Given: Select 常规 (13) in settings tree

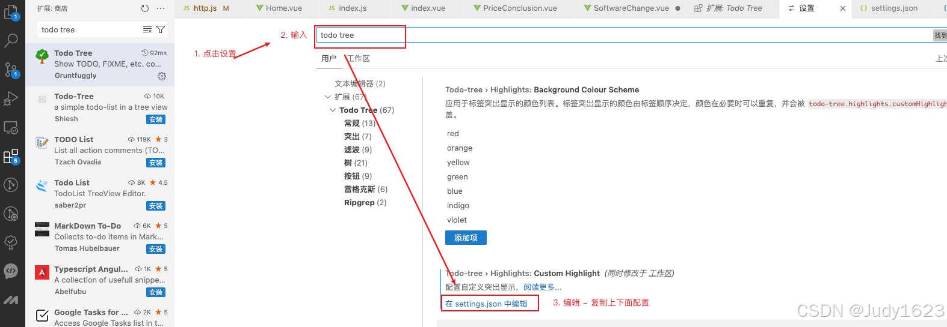Looking at the screenshot, I should click(x=359, y=123).
